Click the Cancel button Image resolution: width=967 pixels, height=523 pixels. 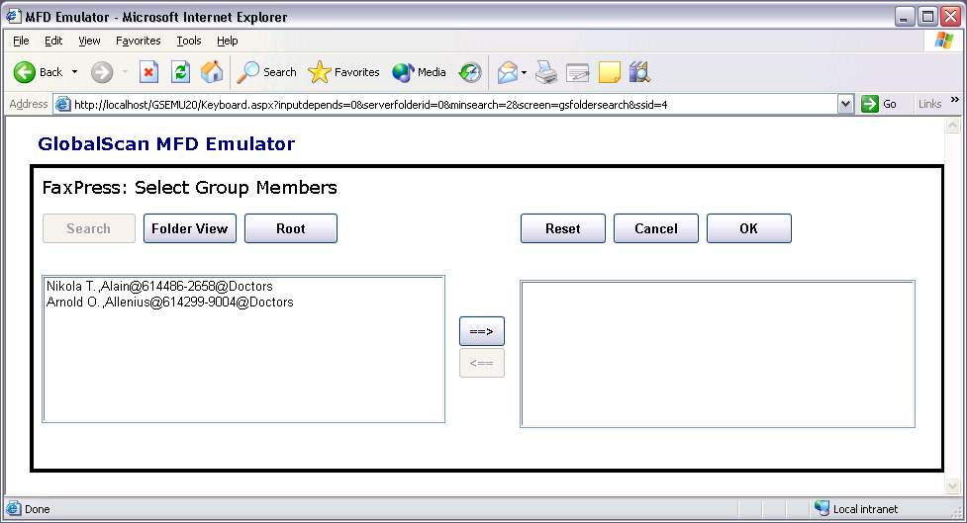coord(655,228)
